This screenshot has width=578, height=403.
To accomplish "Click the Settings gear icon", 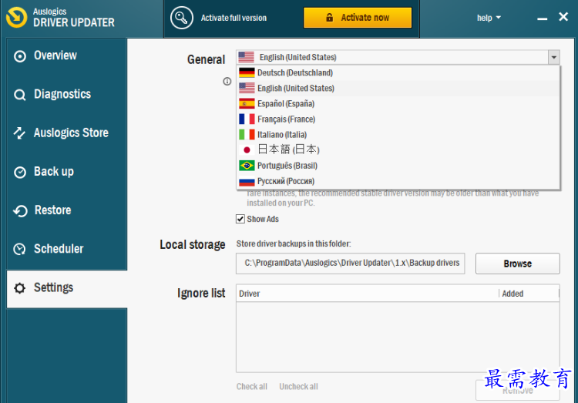I will pyautogui.click(x=20, y=288).
